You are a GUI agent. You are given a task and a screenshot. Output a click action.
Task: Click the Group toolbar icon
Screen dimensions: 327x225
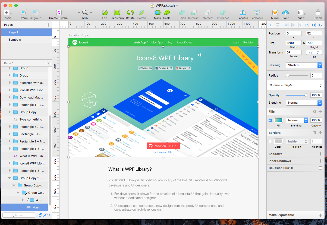tap(24, 12)
